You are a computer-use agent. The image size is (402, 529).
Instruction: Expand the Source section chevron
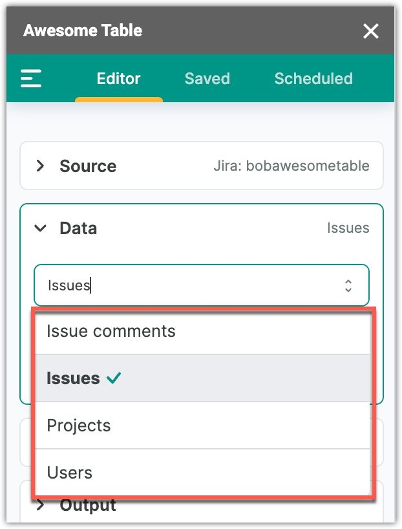(x=41, y=166)
